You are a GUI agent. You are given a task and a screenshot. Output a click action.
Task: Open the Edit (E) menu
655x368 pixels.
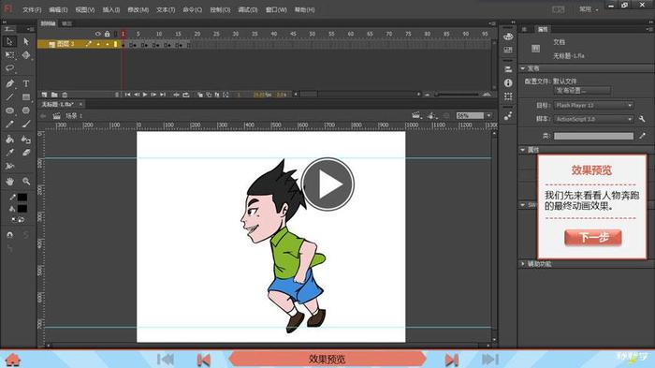[x=58, y=9]
